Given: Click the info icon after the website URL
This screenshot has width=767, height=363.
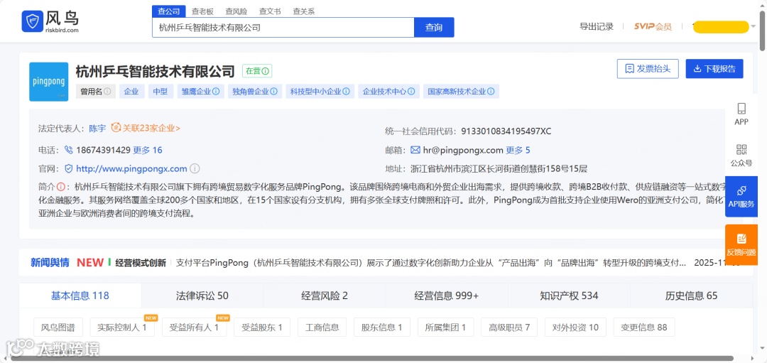Looking at the screenshot, I should tap(195, 169).
